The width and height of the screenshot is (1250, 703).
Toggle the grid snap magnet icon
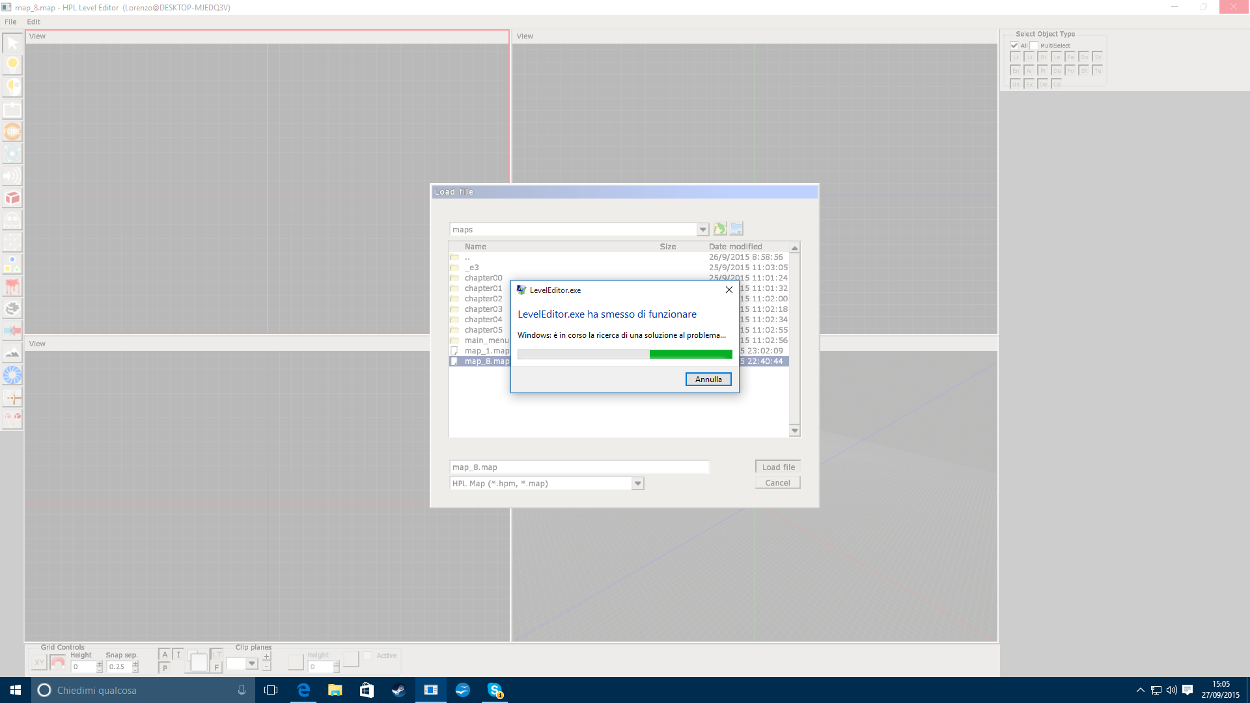tap(58, 663)
